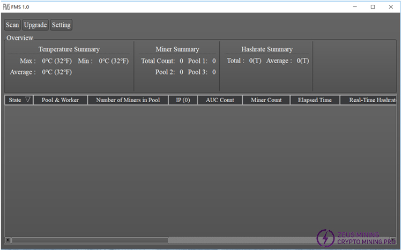This screenshot has height=250, width=402.
Task: Open the Setting dialog
Action: point(61,25)
